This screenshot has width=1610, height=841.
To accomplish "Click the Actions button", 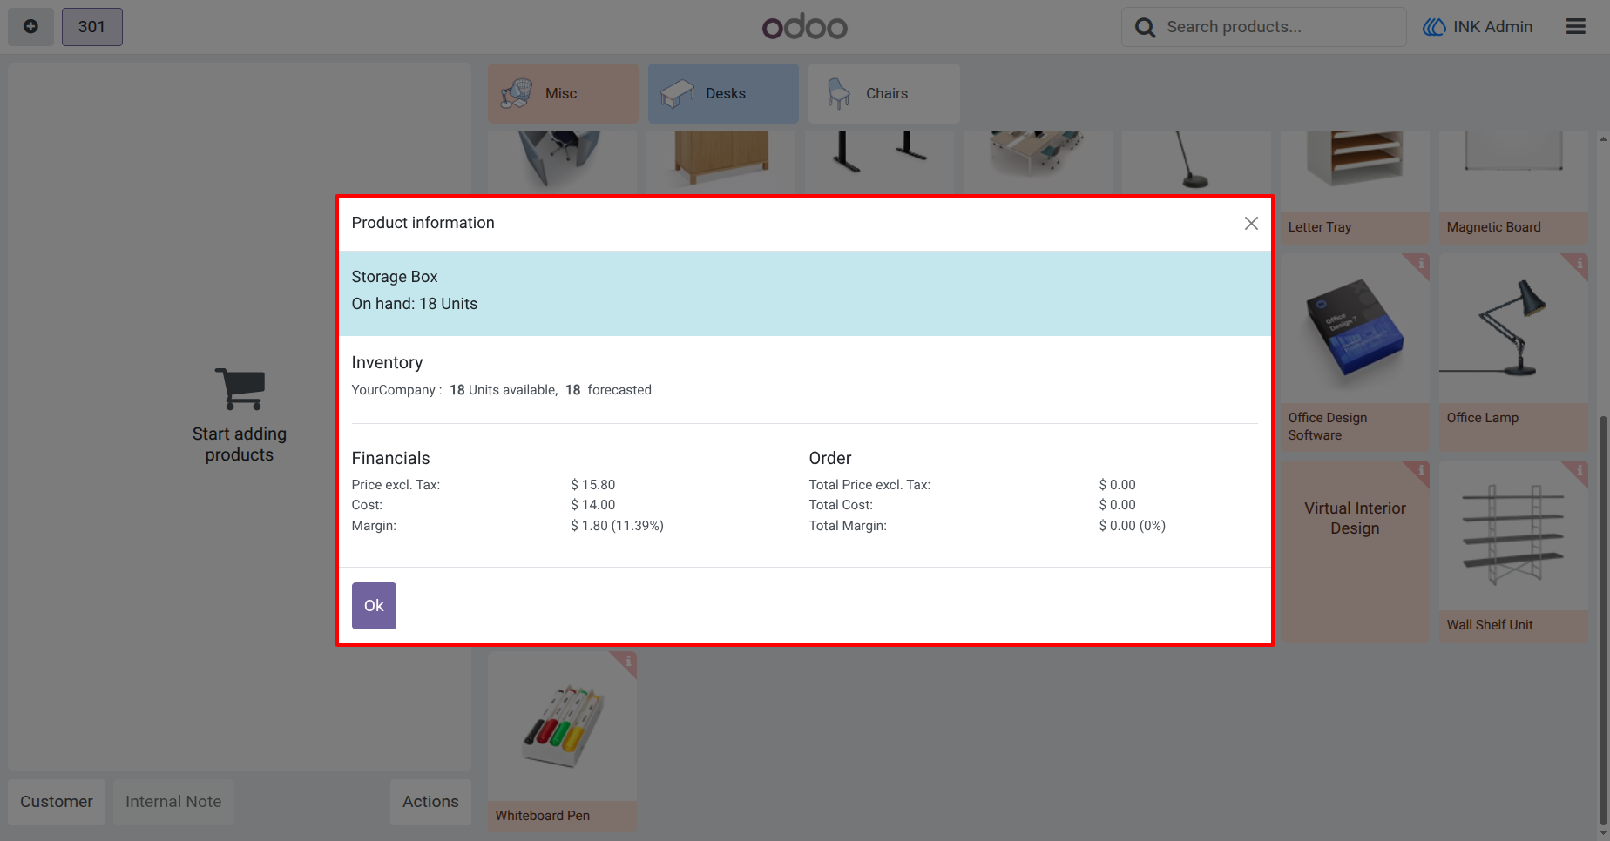I will coord(430,802).
